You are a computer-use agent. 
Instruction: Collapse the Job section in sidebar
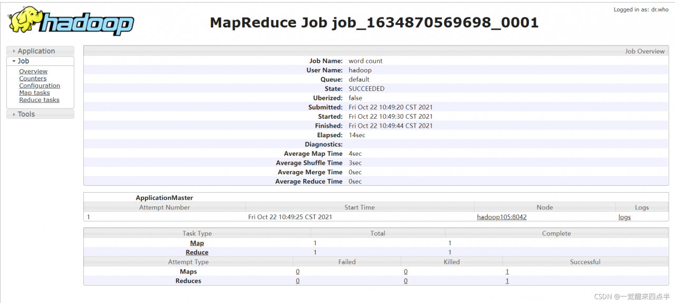23,61
